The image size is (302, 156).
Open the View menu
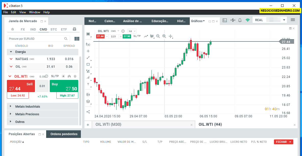coord(22,12)
